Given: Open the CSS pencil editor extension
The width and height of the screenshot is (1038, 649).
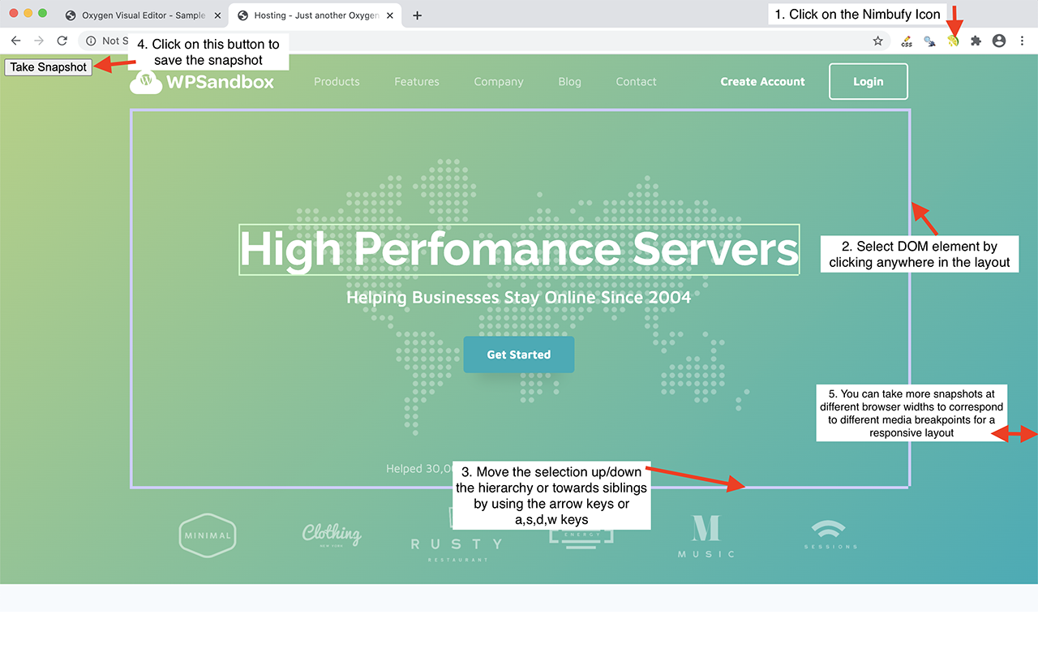Looking at the screenshot, I should click(906, 41).
